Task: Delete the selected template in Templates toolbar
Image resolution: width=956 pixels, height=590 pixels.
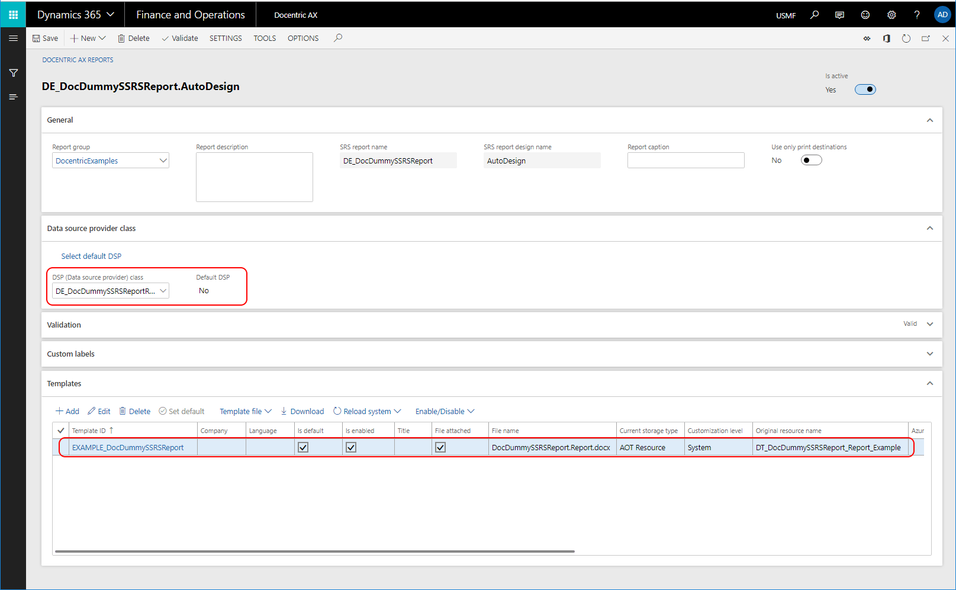Action: click(135, 411)
